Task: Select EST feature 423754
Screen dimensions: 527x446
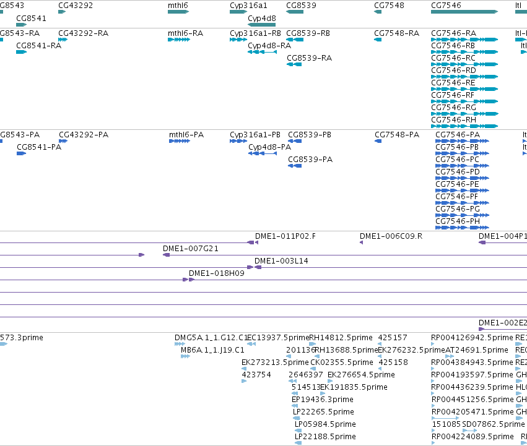Action: [x=256, y=375]
